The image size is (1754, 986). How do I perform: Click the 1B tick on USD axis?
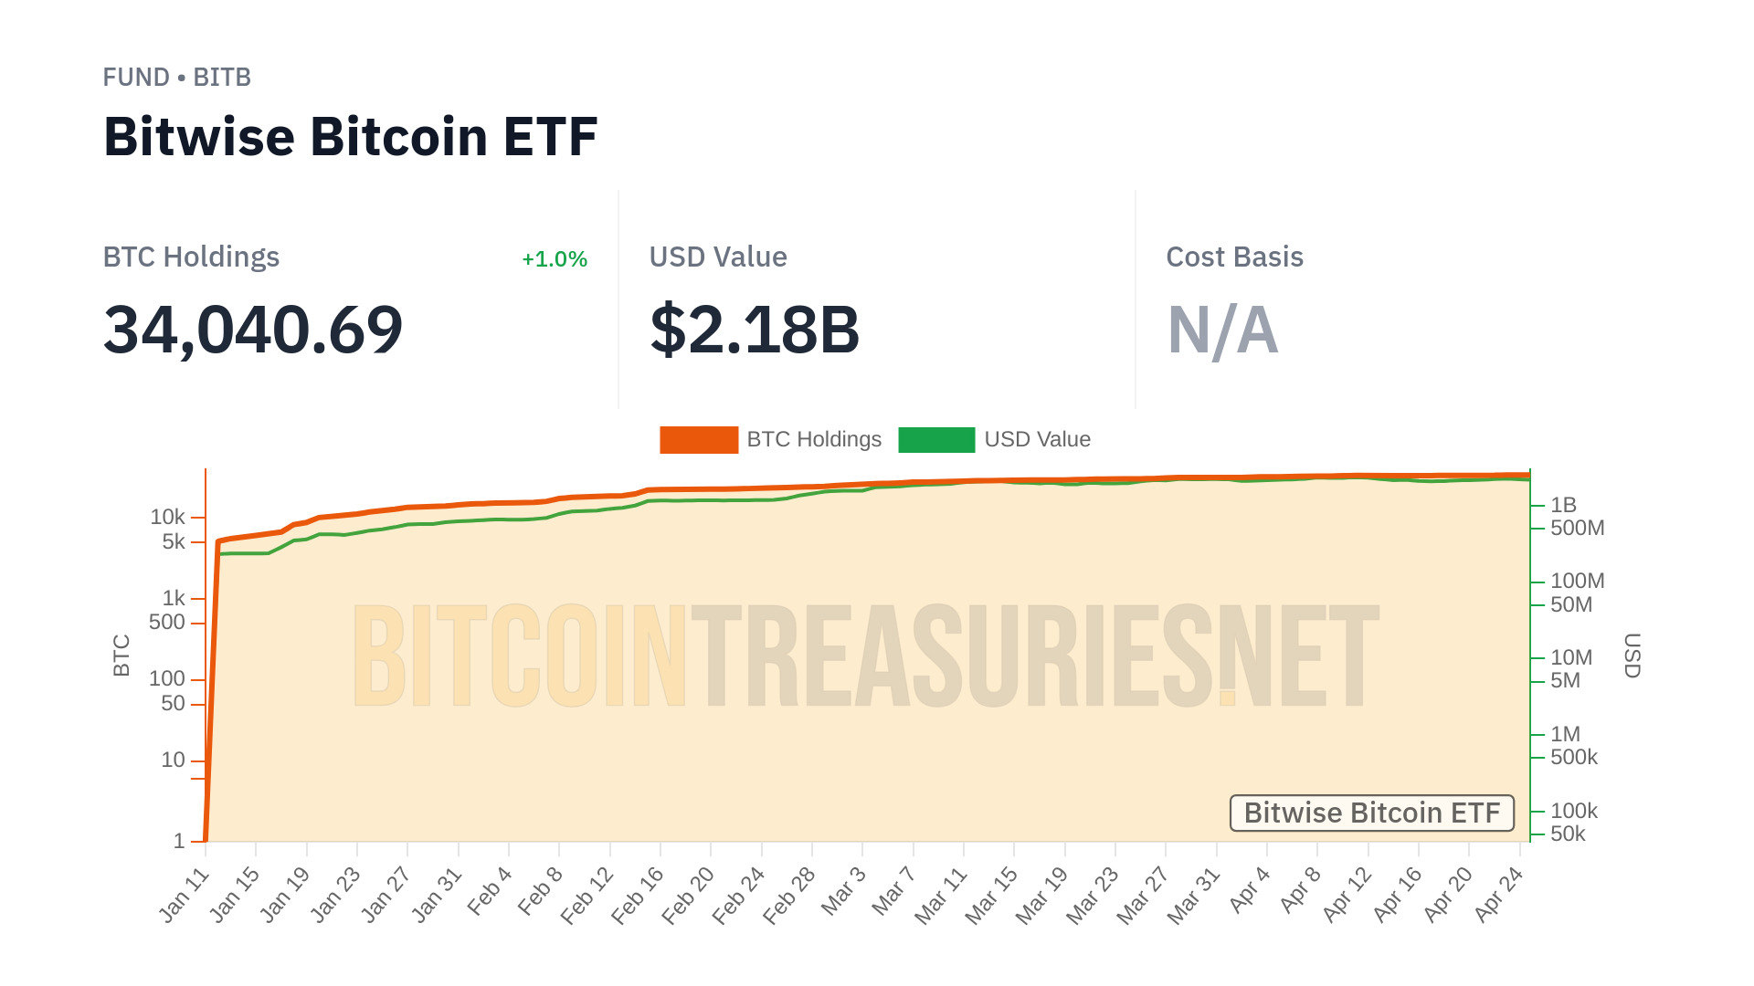pos(1563,505)
